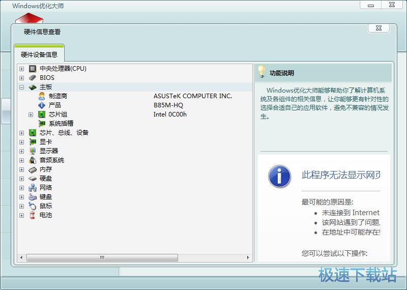
Task: Click the CPU chip icon
Action: pos(33,69)
